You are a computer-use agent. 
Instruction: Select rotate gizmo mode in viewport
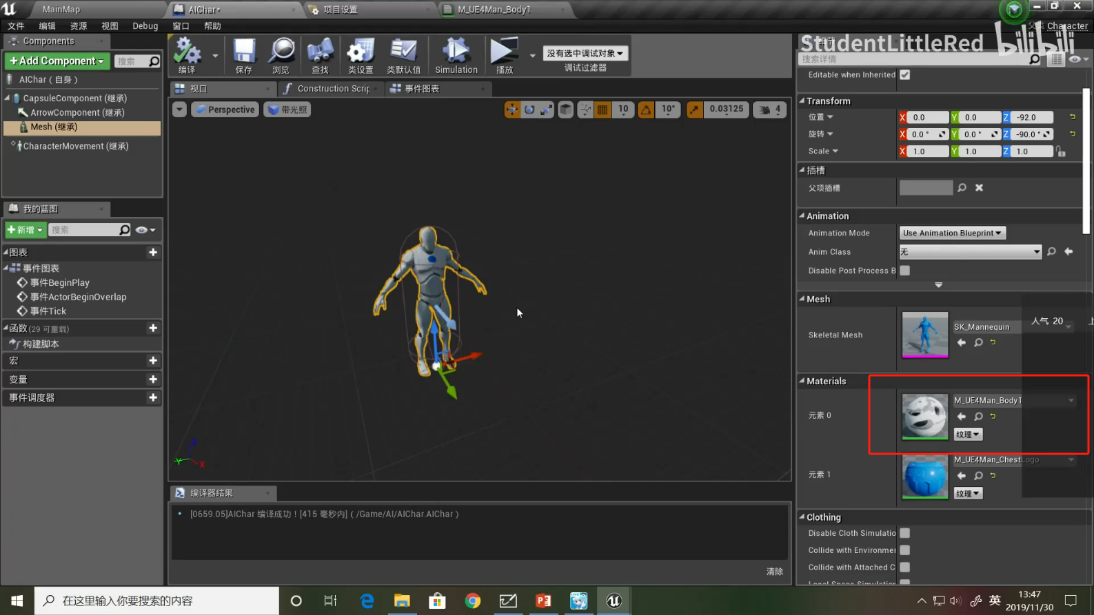(x=529, y=110)
